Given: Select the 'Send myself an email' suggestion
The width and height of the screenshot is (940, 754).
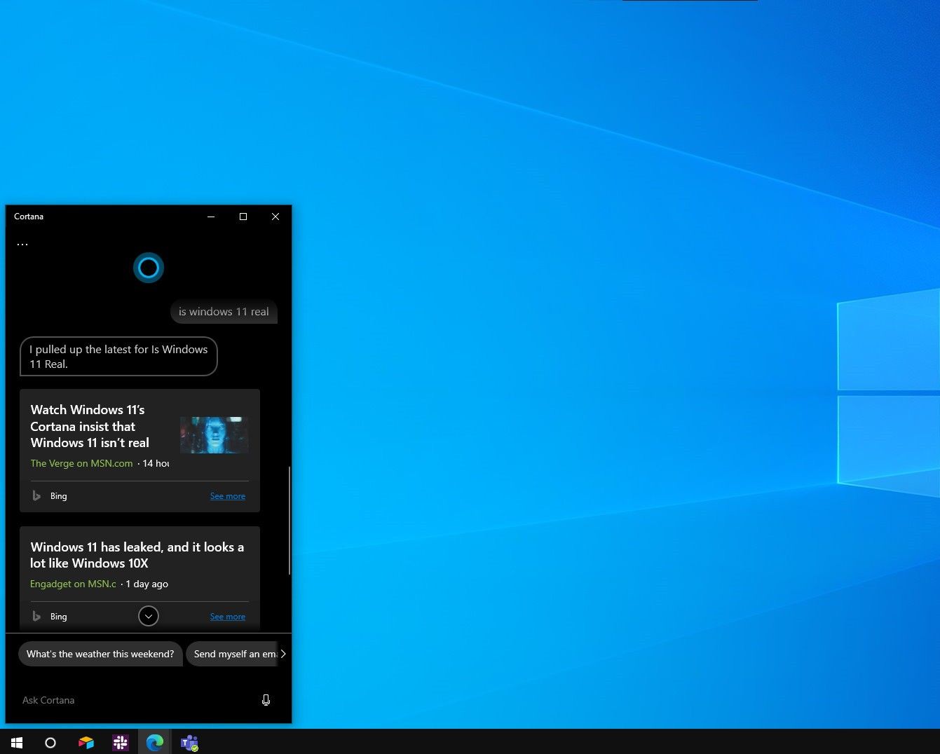Looking at the screenshot, I should (x=232, y=654).
